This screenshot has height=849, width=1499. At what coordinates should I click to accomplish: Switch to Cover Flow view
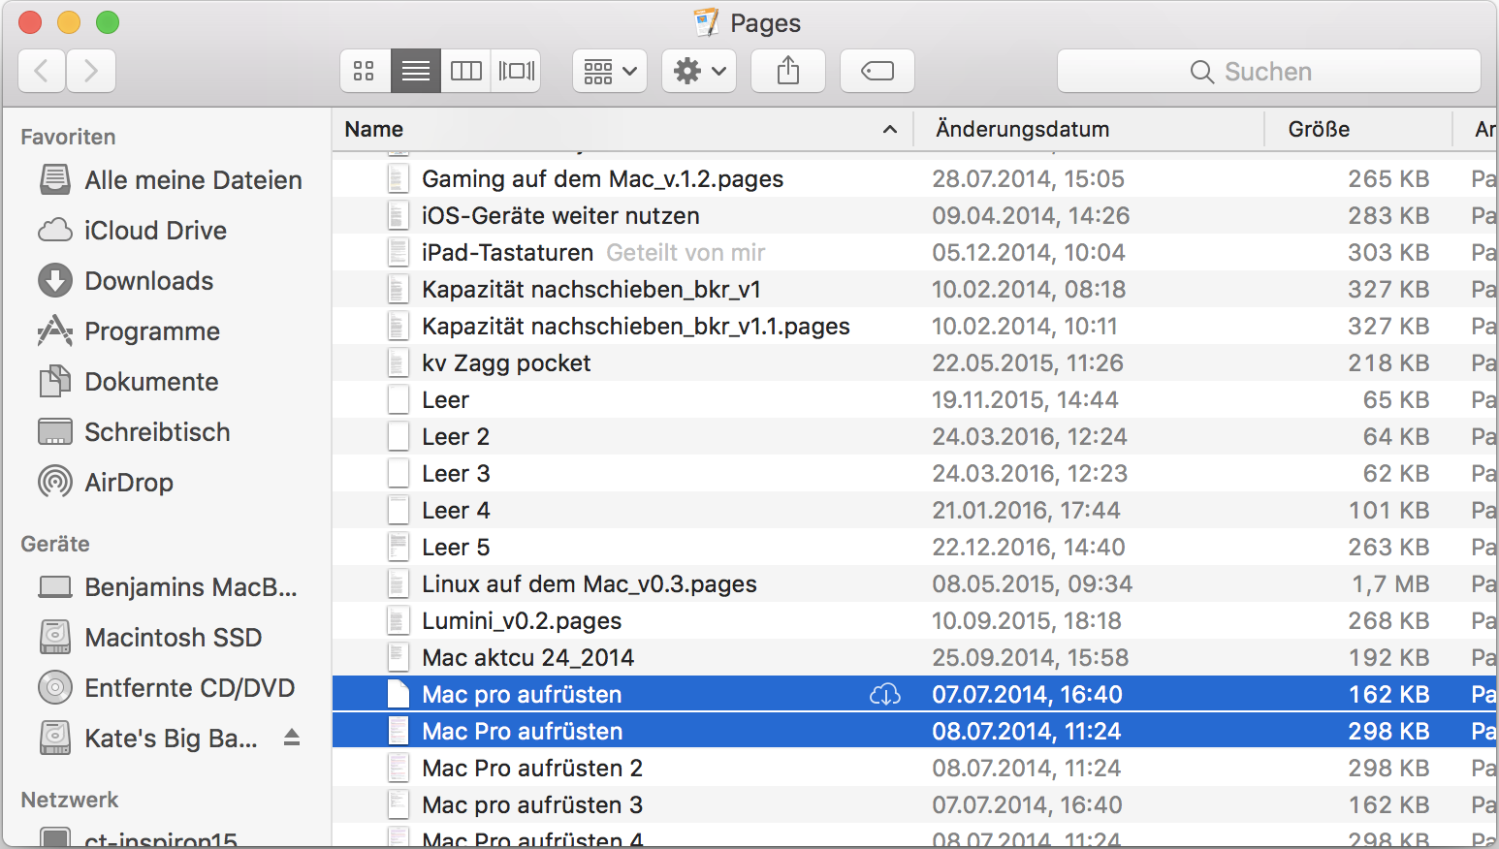pyautogui.click(x=517, y=71)
